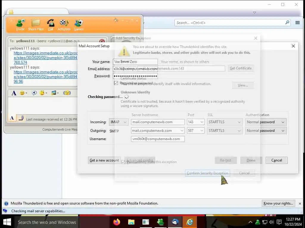The width and height of the screenshot is (305, 228).
Task: Toggle Permanently store this exception checkbox
Action: 123,162
